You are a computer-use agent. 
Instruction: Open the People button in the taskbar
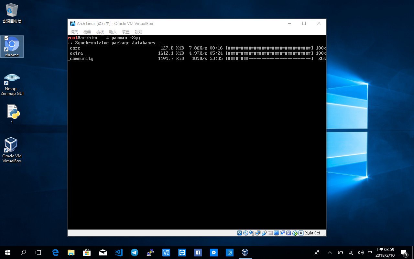point(317,253)
